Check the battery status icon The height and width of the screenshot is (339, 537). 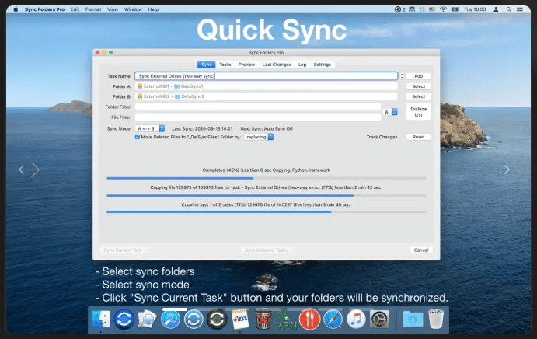(x=455, y=9)
